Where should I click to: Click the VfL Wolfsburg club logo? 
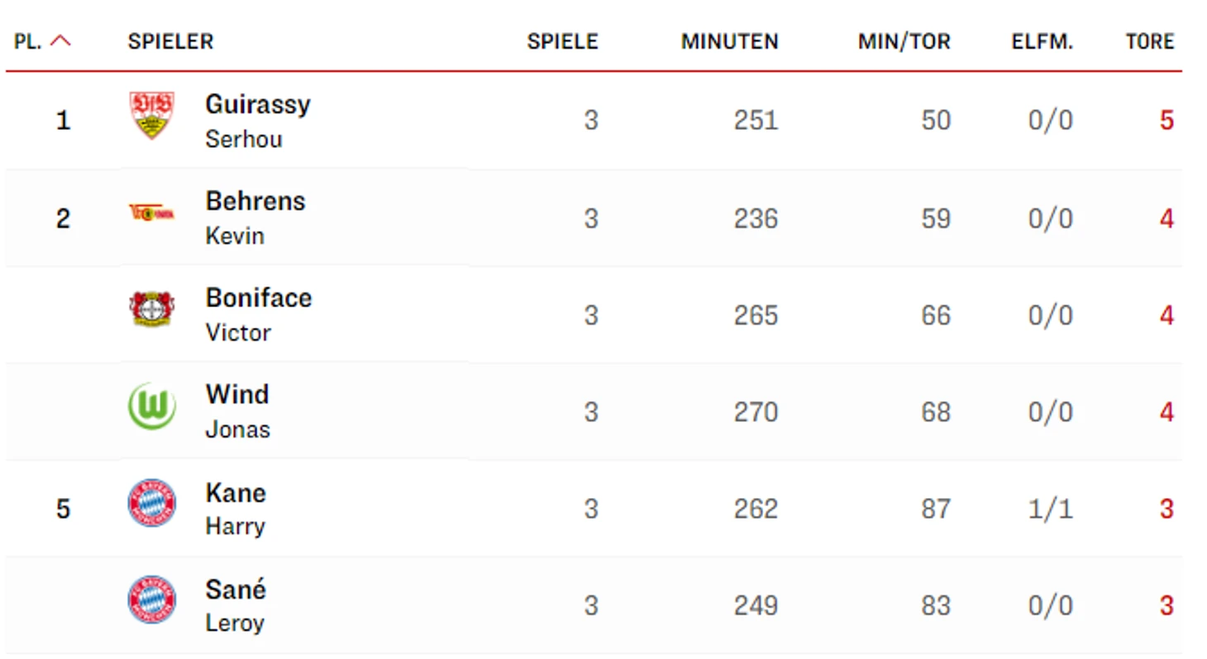click(152, 406)
